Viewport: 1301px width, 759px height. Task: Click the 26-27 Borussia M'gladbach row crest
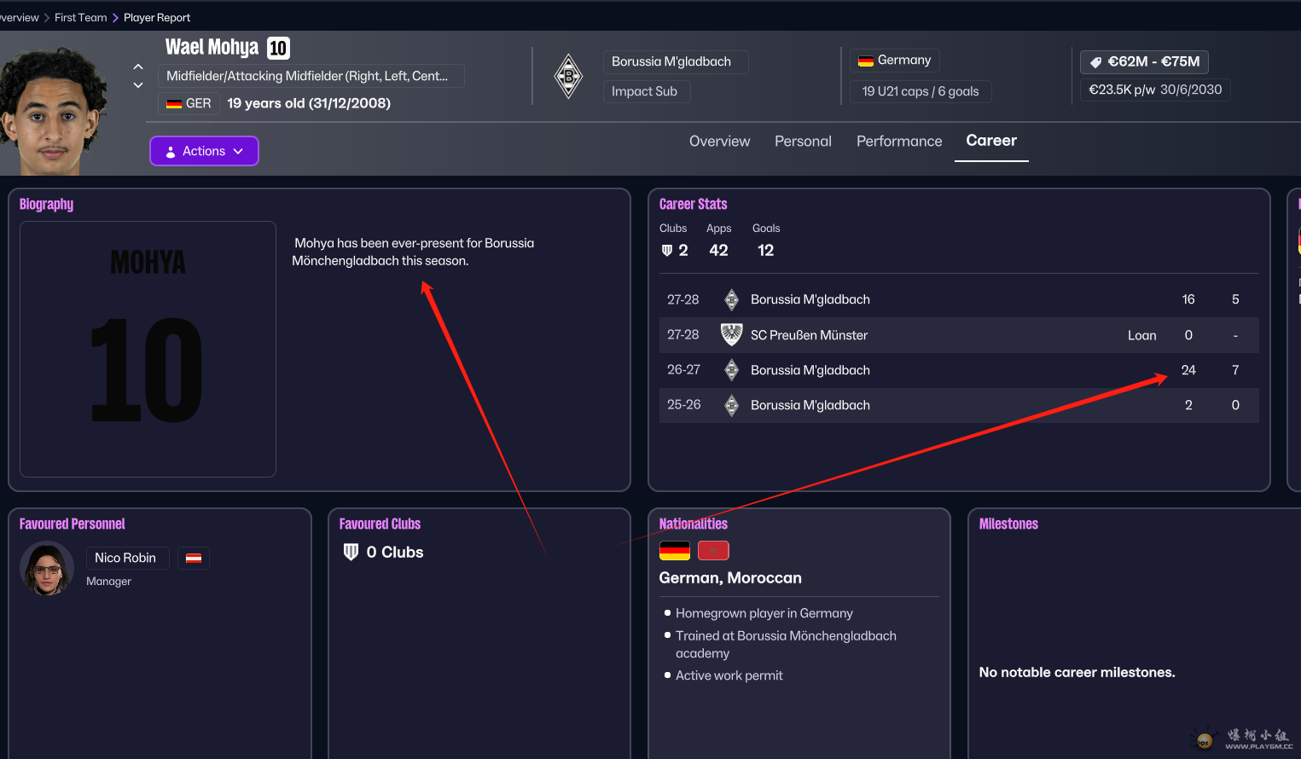(731, 370)
